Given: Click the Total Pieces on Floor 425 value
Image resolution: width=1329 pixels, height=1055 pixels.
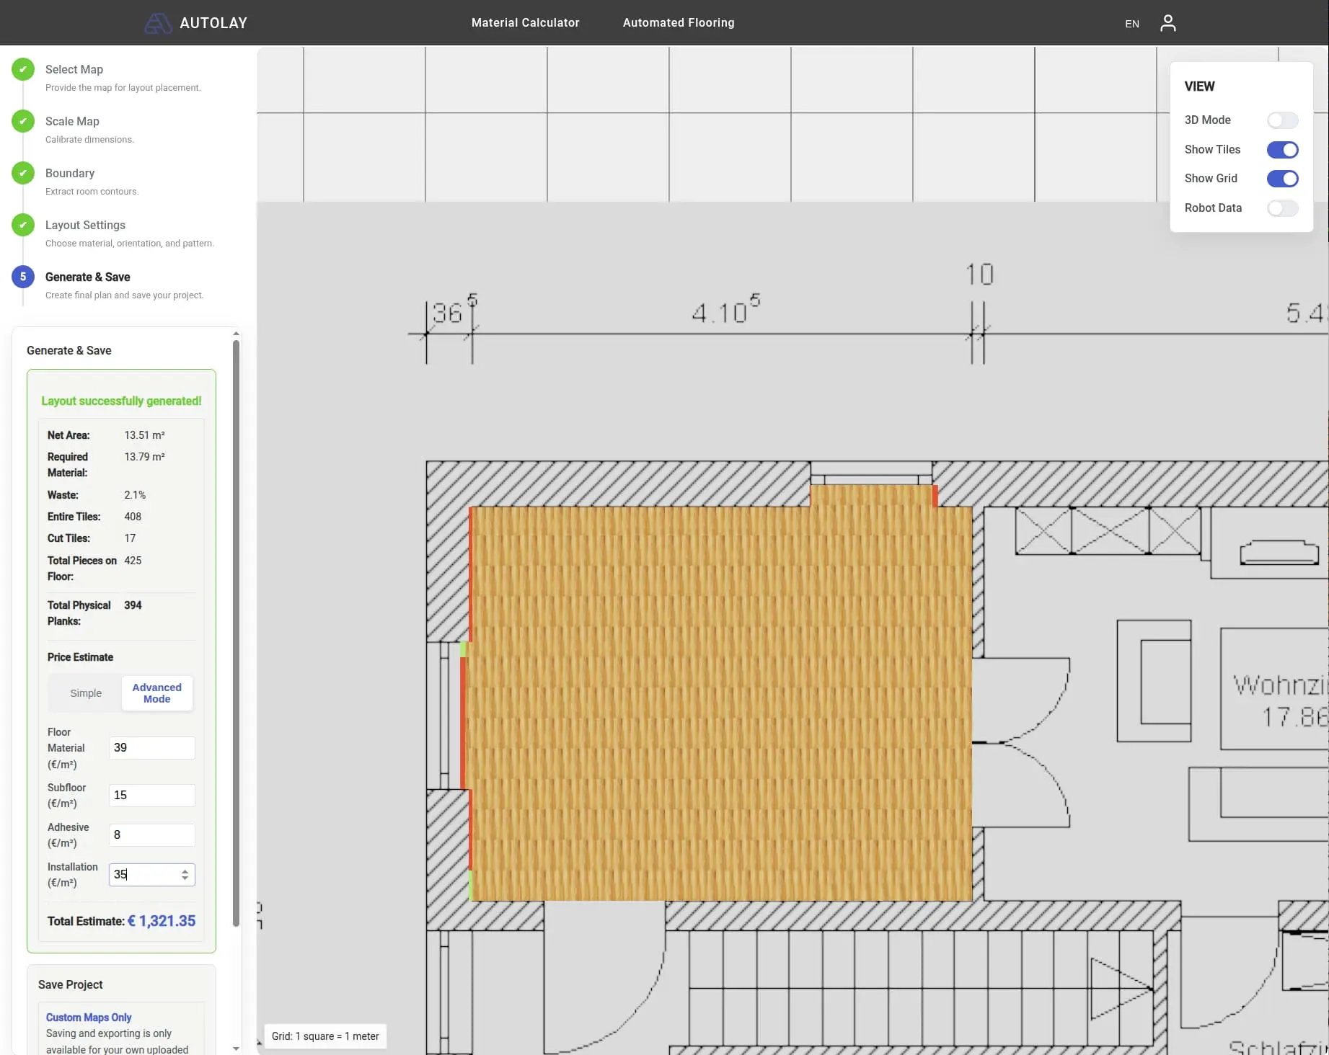Looking at the screenshot, I should point(133,561).
